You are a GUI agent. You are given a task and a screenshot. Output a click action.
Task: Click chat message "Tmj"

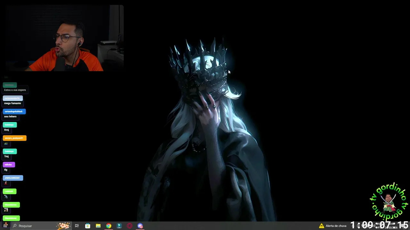6,157
